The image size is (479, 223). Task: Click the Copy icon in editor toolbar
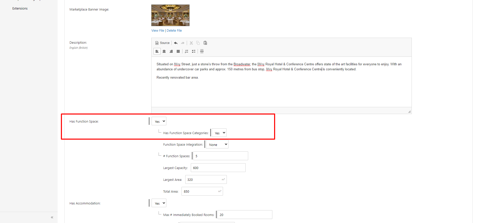(x=198, y=43)
